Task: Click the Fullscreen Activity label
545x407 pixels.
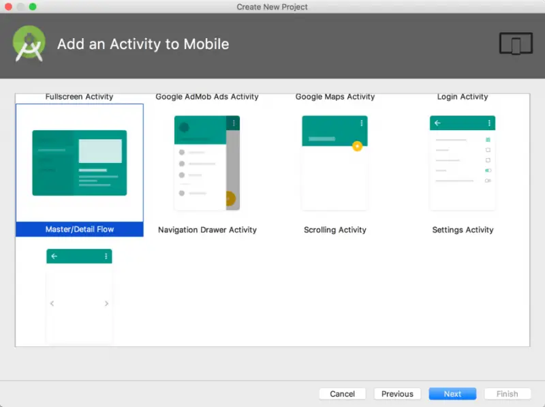Action: point(79,97)
